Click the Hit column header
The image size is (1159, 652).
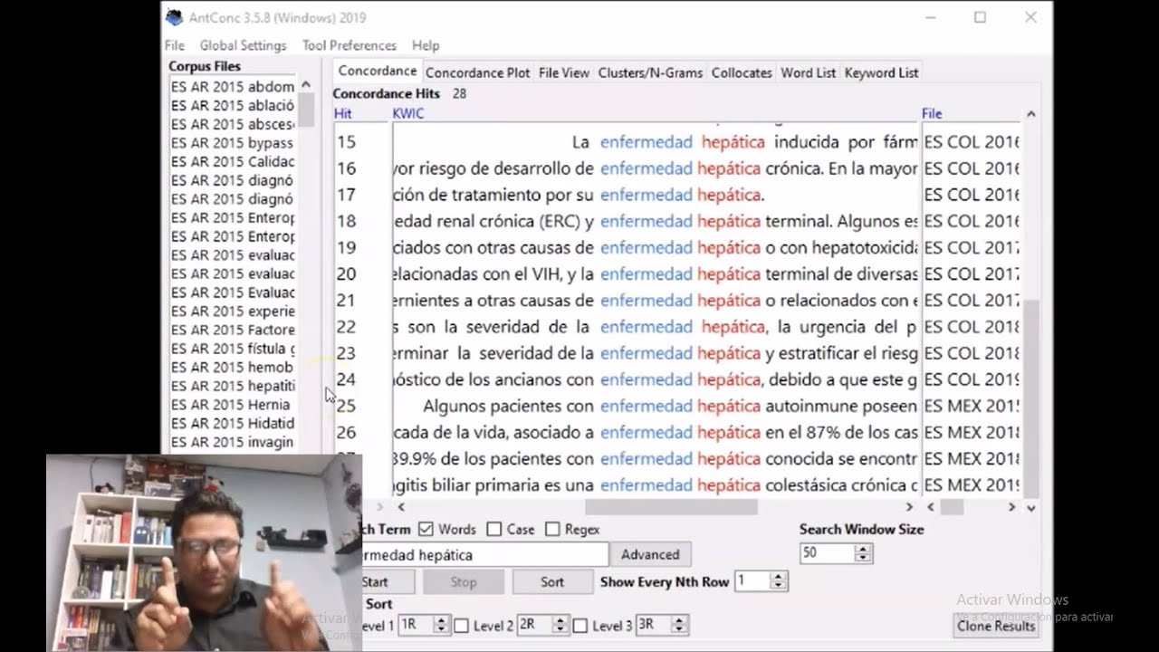[x=343, y=113]
